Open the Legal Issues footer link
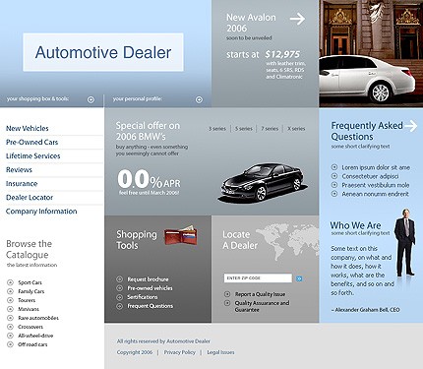 (220, 352)
